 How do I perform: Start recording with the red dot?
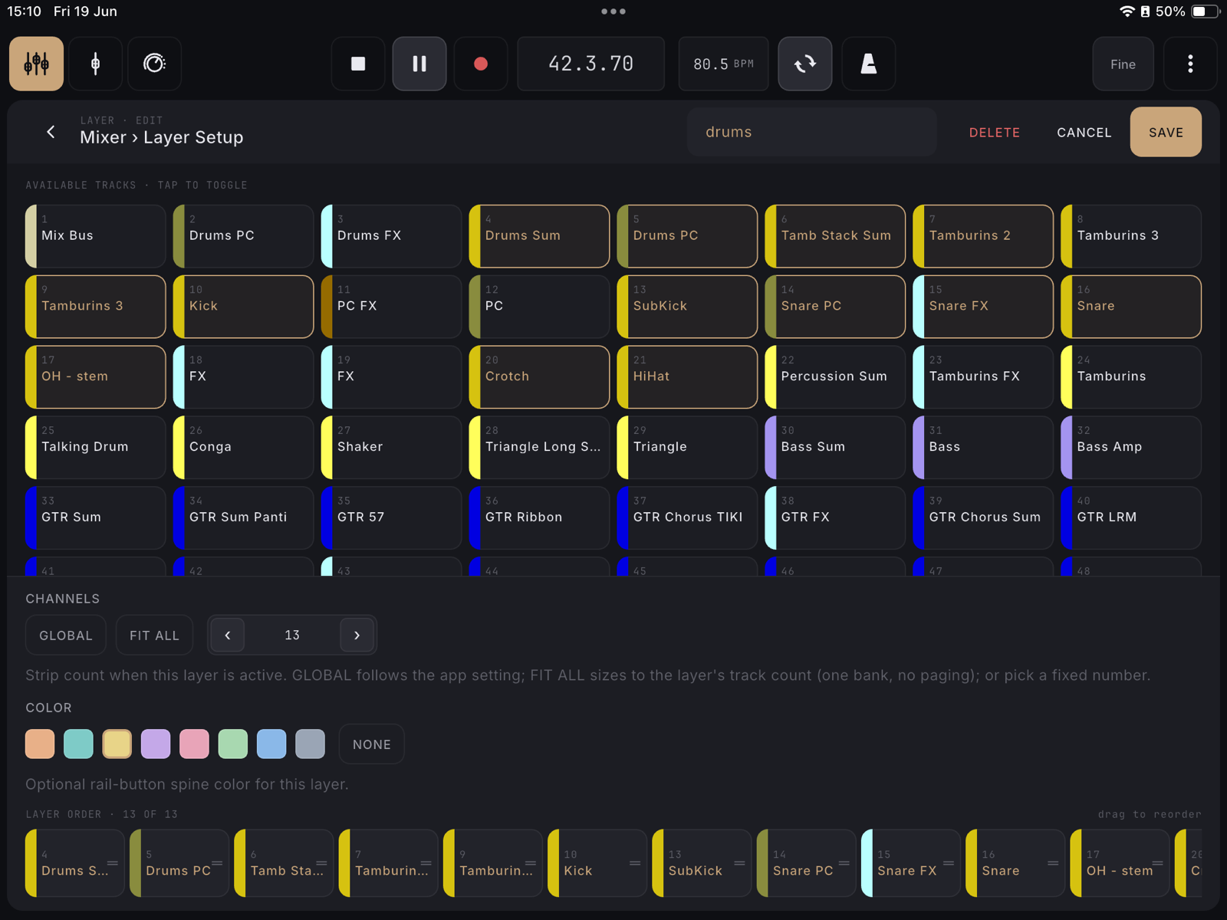481,64
